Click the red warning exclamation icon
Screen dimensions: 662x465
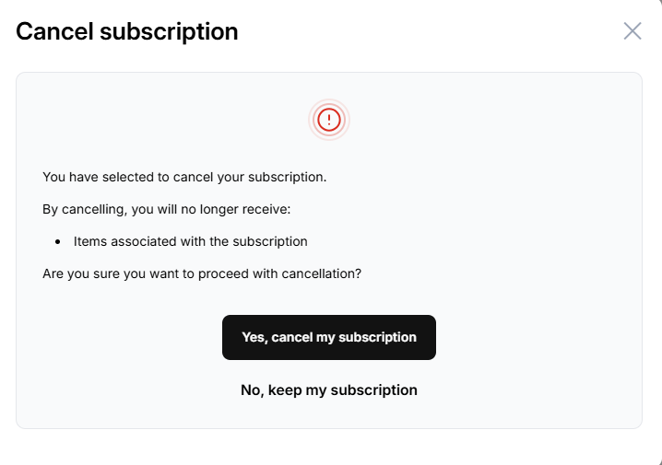[329, 119]
